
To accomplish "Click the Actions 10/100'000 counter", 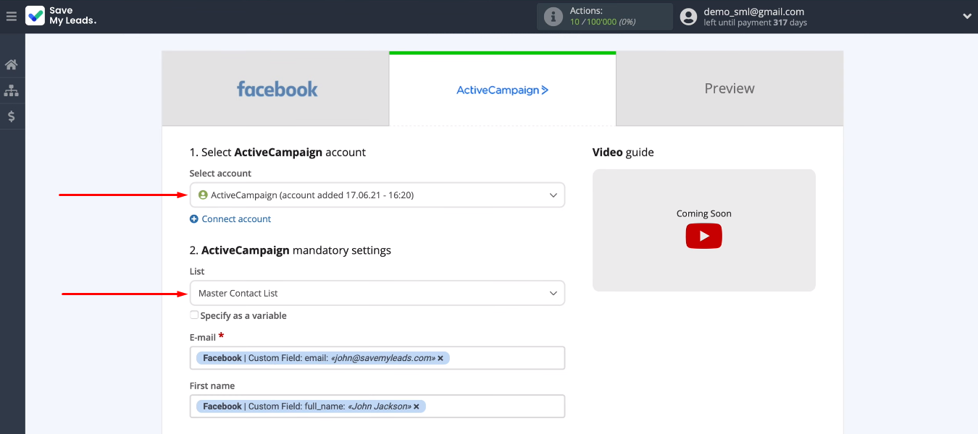I will pyautogui.click(x=603, y=22).
